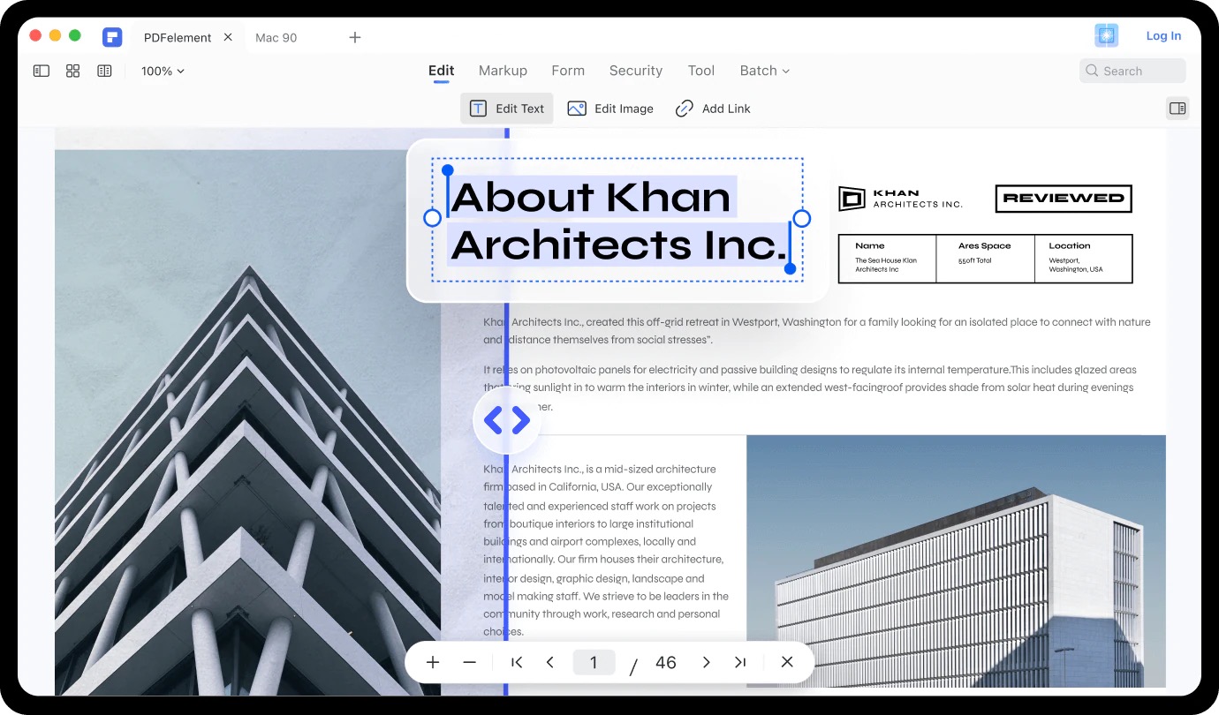Zoom in with the plus button in page bar
Viewport: 1219px width, 715px height.
click(x=433, y=662)
